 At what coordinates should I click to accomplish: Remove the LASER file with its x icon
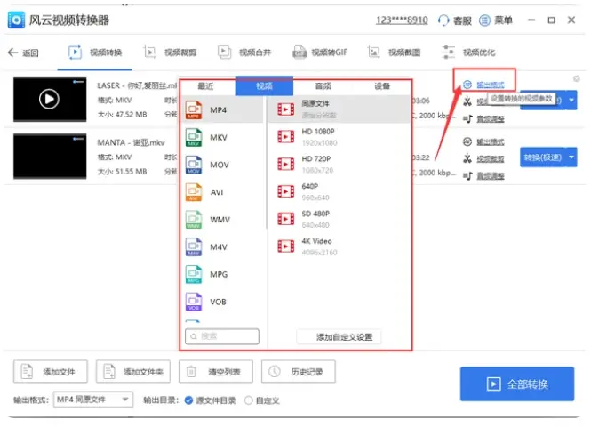[x=577, y=79]
